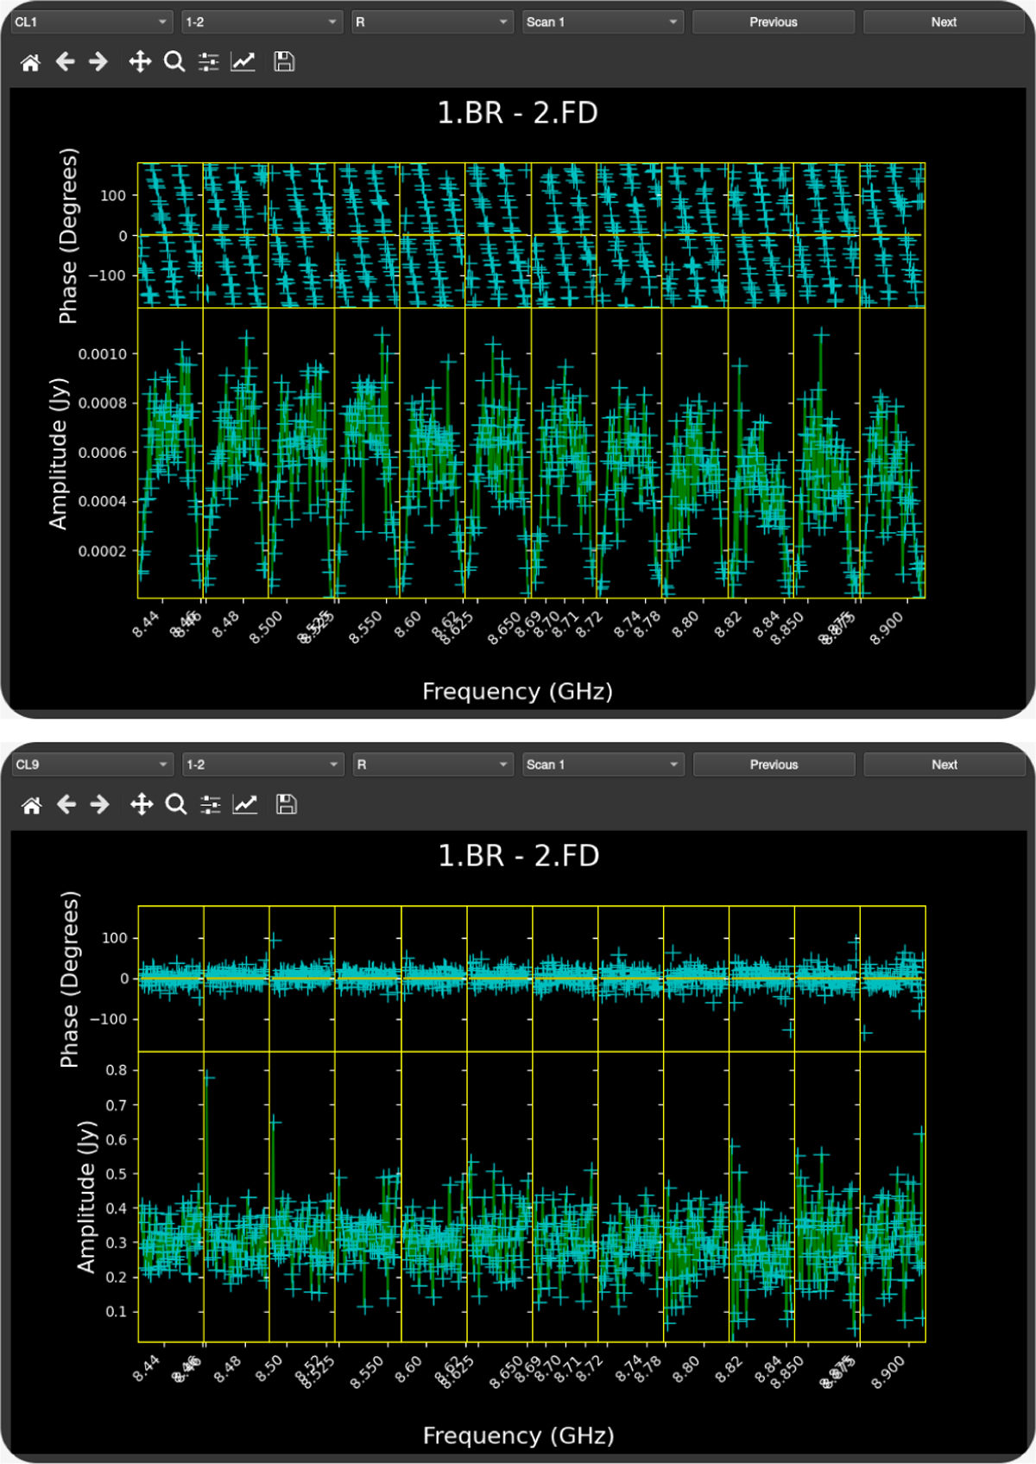1036x1464 pixels.
Task: Open the Scan 1 dropdown in top window
Action: (603, 22)
